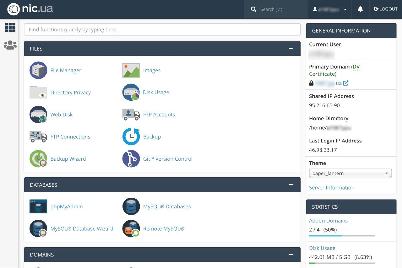Click the Disk Usage icon
This screenshot has width=402, height=268.
click(131, 92)
